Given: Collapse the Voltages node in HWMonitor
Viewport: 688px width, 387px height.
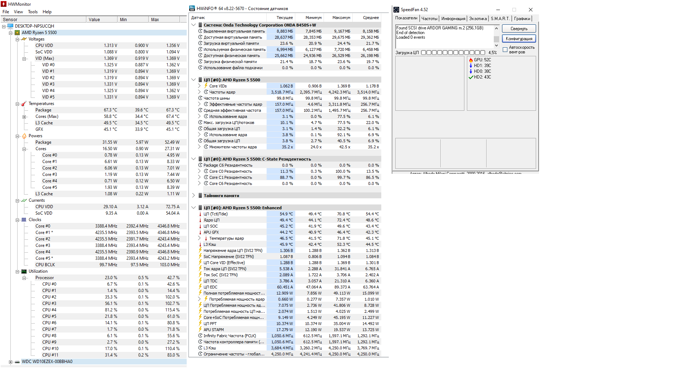Looking at the screenshot, I should coord(17,39).
